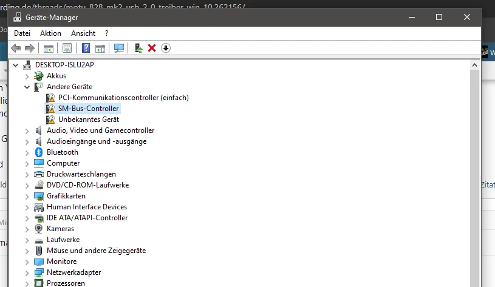The height and width of the screenshot is (287, 495).
Task: Select the Computer label
Action: (63, 163)
